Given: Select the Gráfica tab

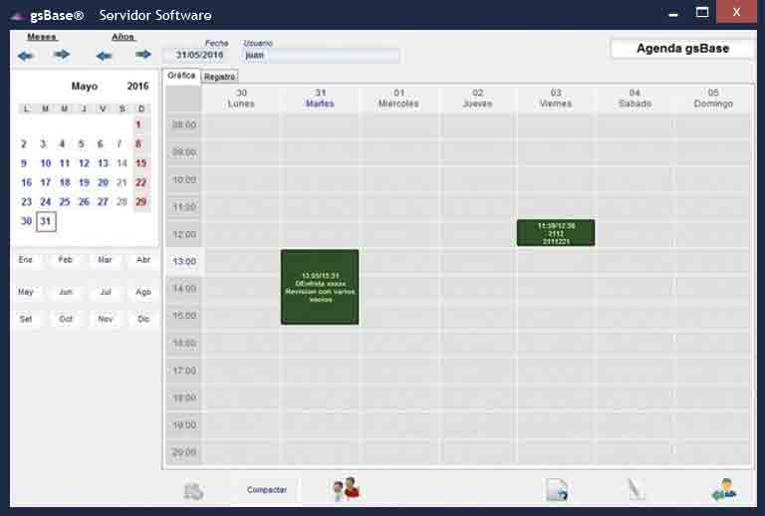Looking at the screenshot, I should point(181,76).
